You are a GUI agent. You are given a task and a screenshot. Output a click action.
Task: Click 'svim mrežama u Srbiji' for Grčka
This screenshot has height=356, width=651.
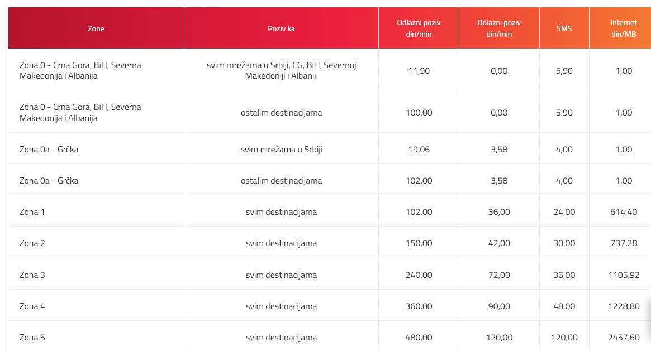[281, 150]
